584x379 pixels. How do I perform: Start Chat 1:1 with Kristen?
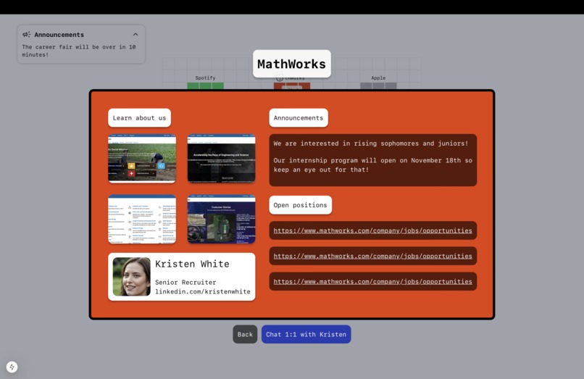[x=306, y=334]
